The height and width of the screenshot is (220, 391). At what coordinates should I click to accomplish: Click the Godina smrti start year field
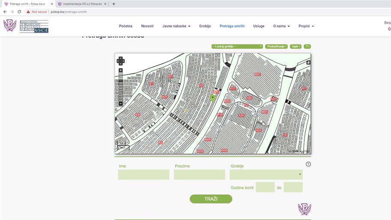click(x=265, y=187)
